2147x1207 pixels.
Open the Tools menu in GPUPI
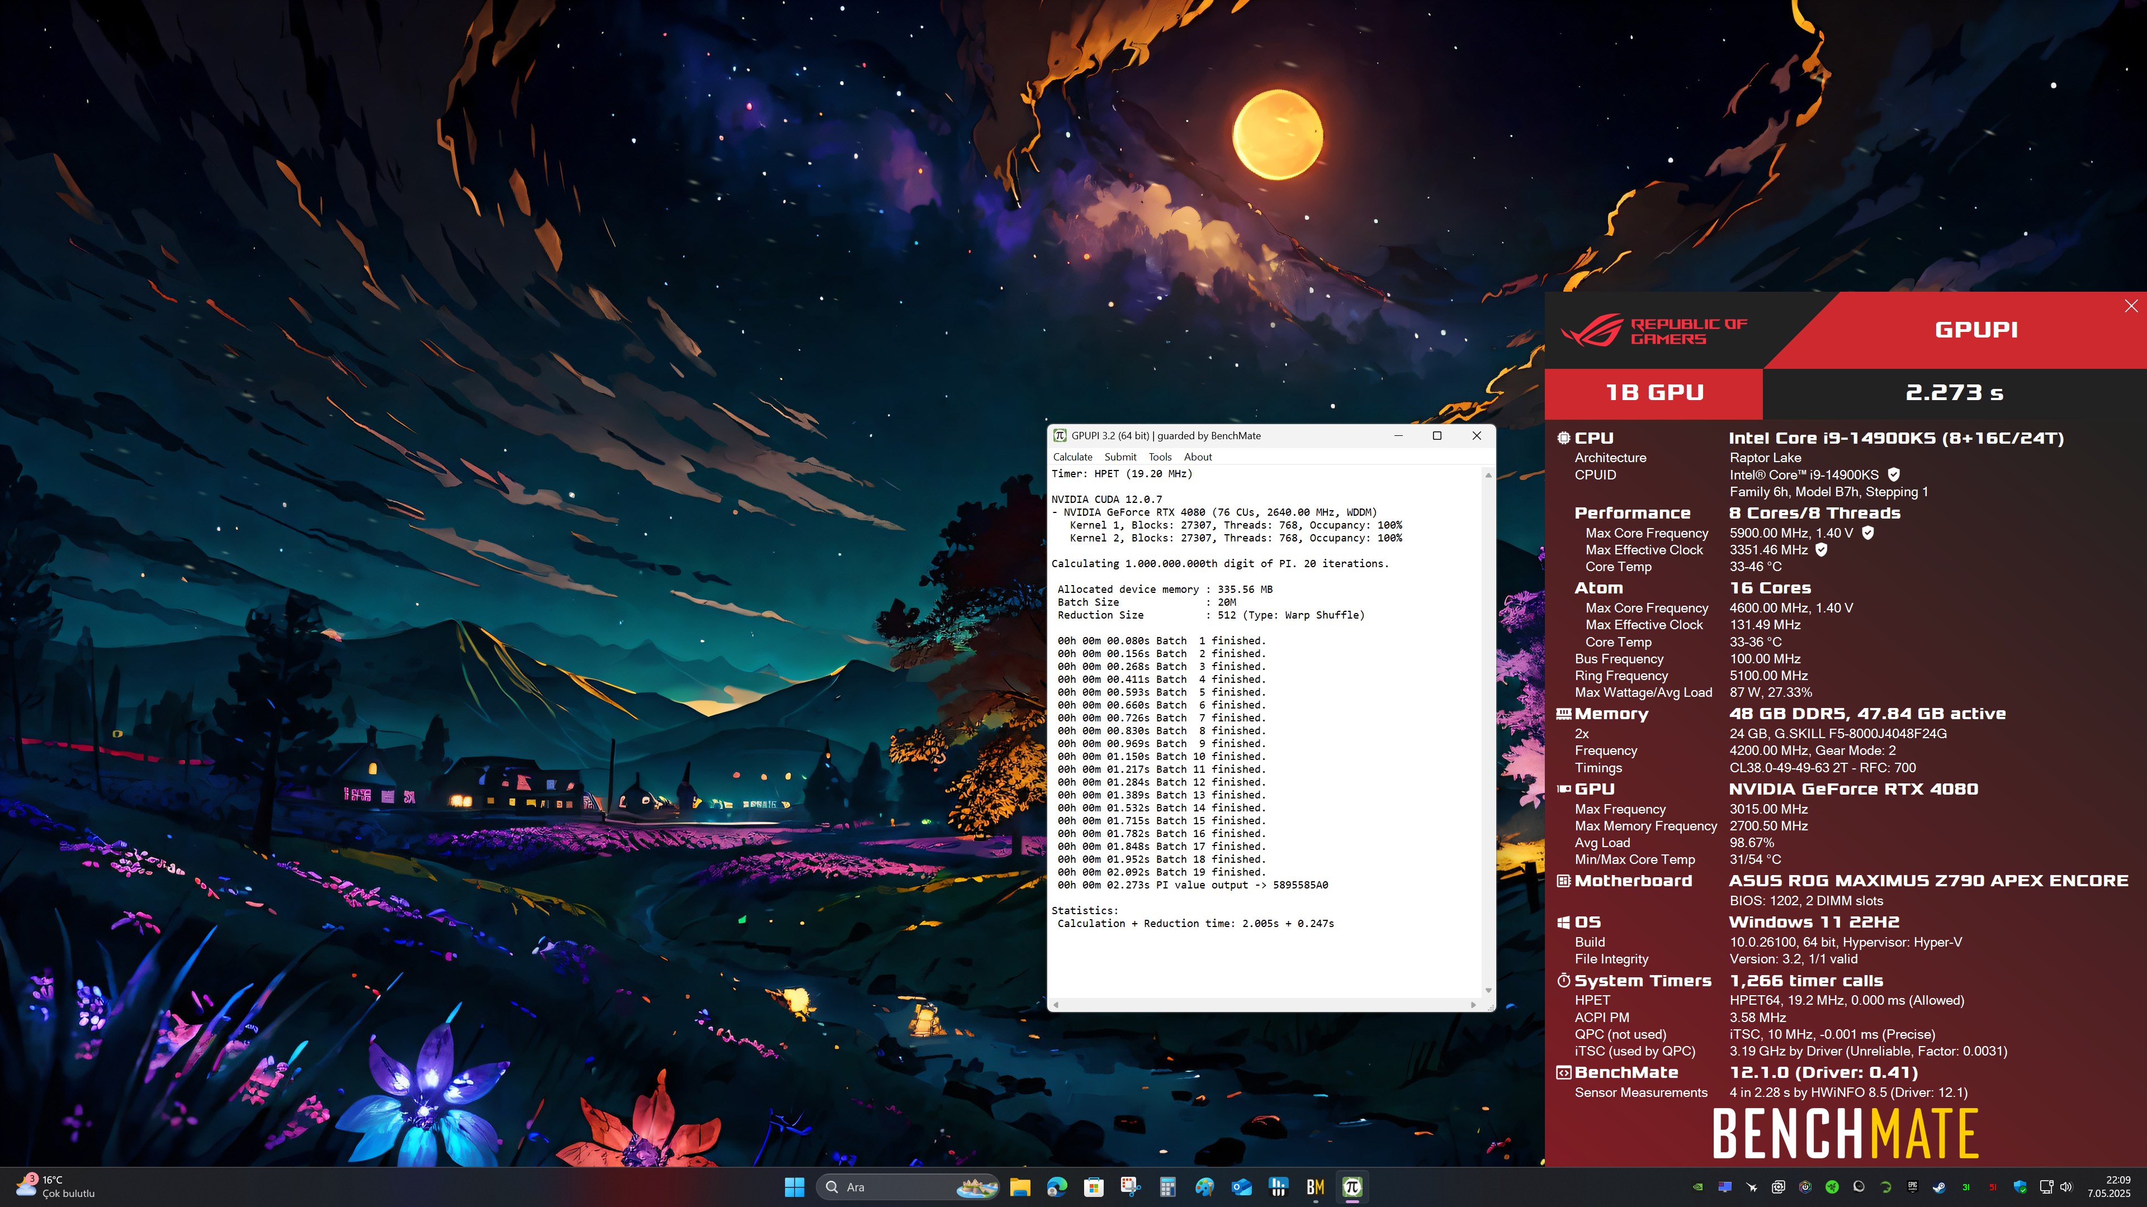tap(1160, 457)
